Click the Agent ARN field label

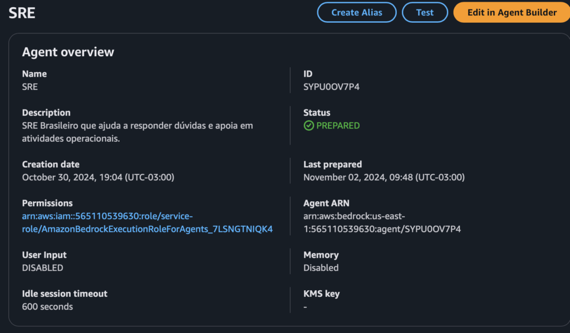tap(326, 203)
